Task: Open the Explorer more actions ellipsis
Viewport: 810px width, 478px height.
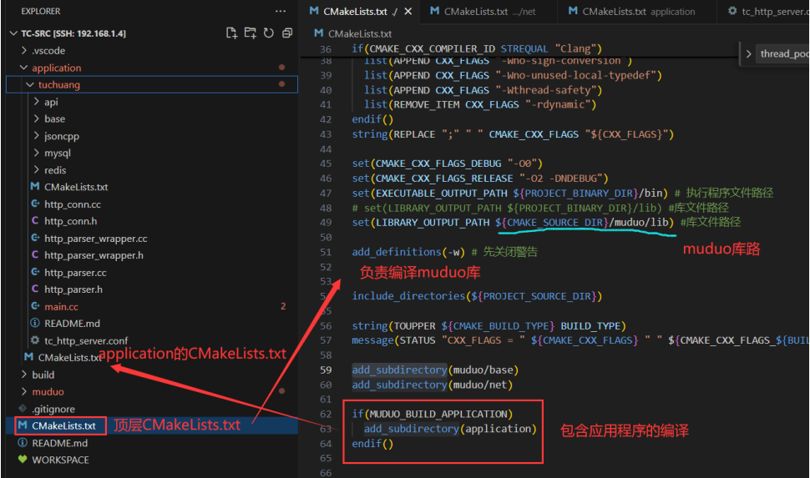Action: 281,11
